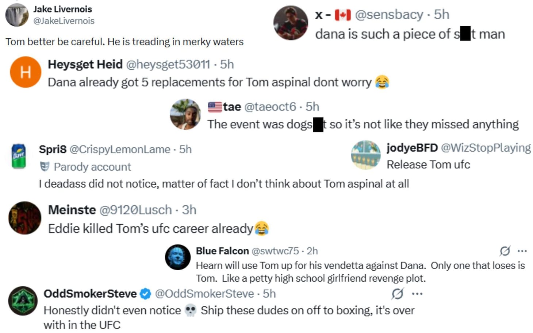Visit the @sensbacy profile handle
Viewport: 533px width, 333px height.
389,15
